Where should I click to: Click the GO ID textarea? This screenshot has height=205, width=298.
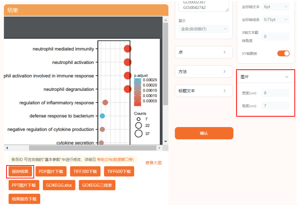(x=204, y=6)
